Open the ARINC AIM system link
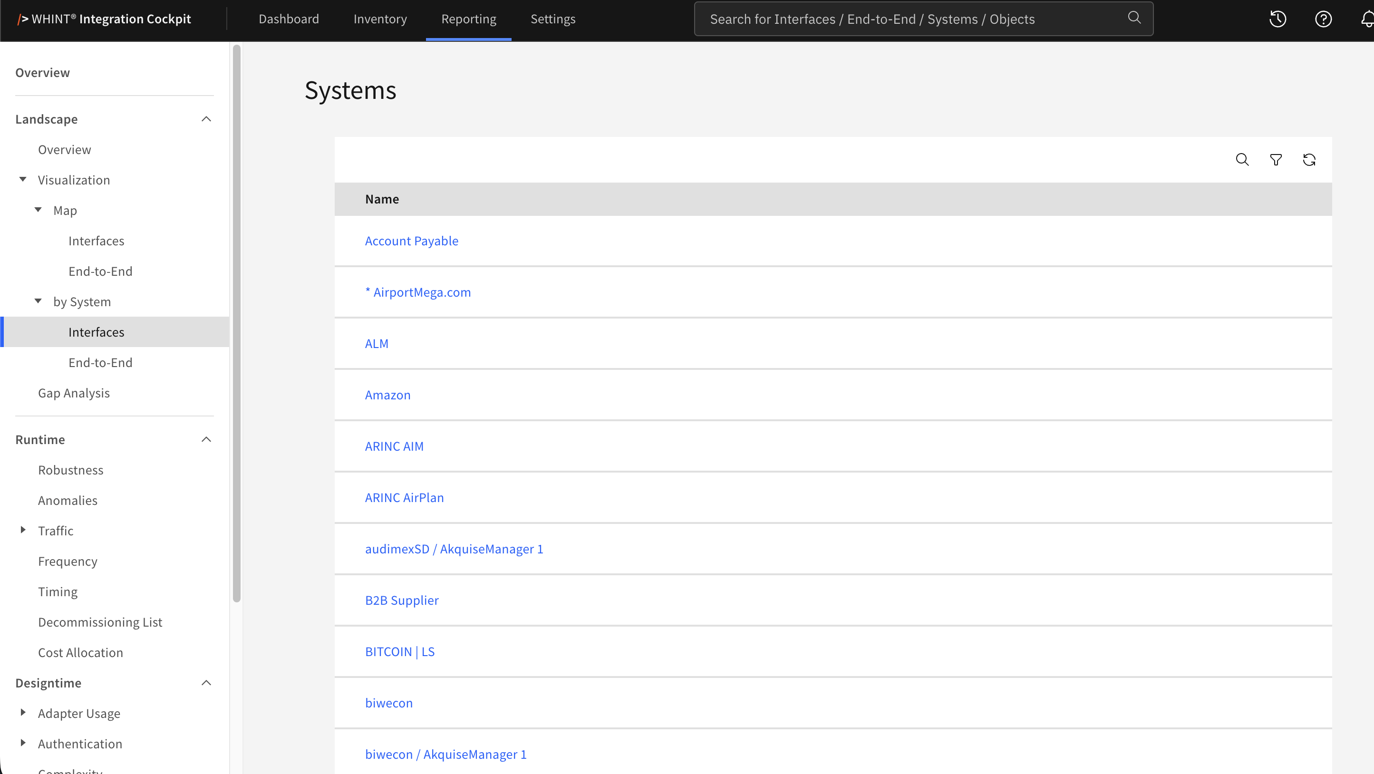 click(x=395, y=446)
